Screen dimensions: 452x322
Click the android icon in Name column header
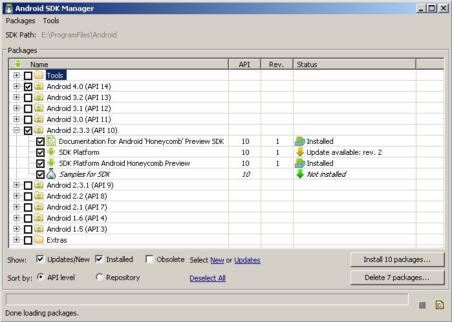click(x=18, y=64)
